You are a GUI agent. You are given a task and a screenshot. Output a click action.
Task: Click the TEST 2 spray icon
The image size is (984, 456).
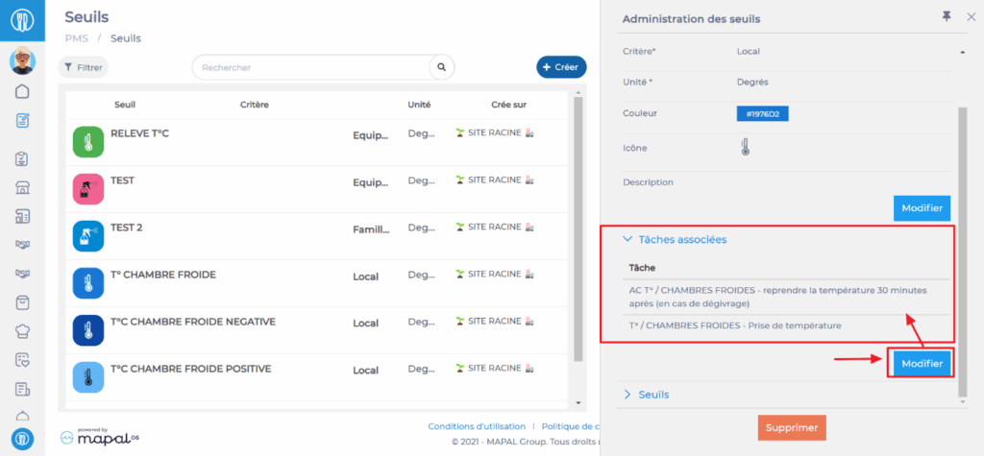[87, 234]
